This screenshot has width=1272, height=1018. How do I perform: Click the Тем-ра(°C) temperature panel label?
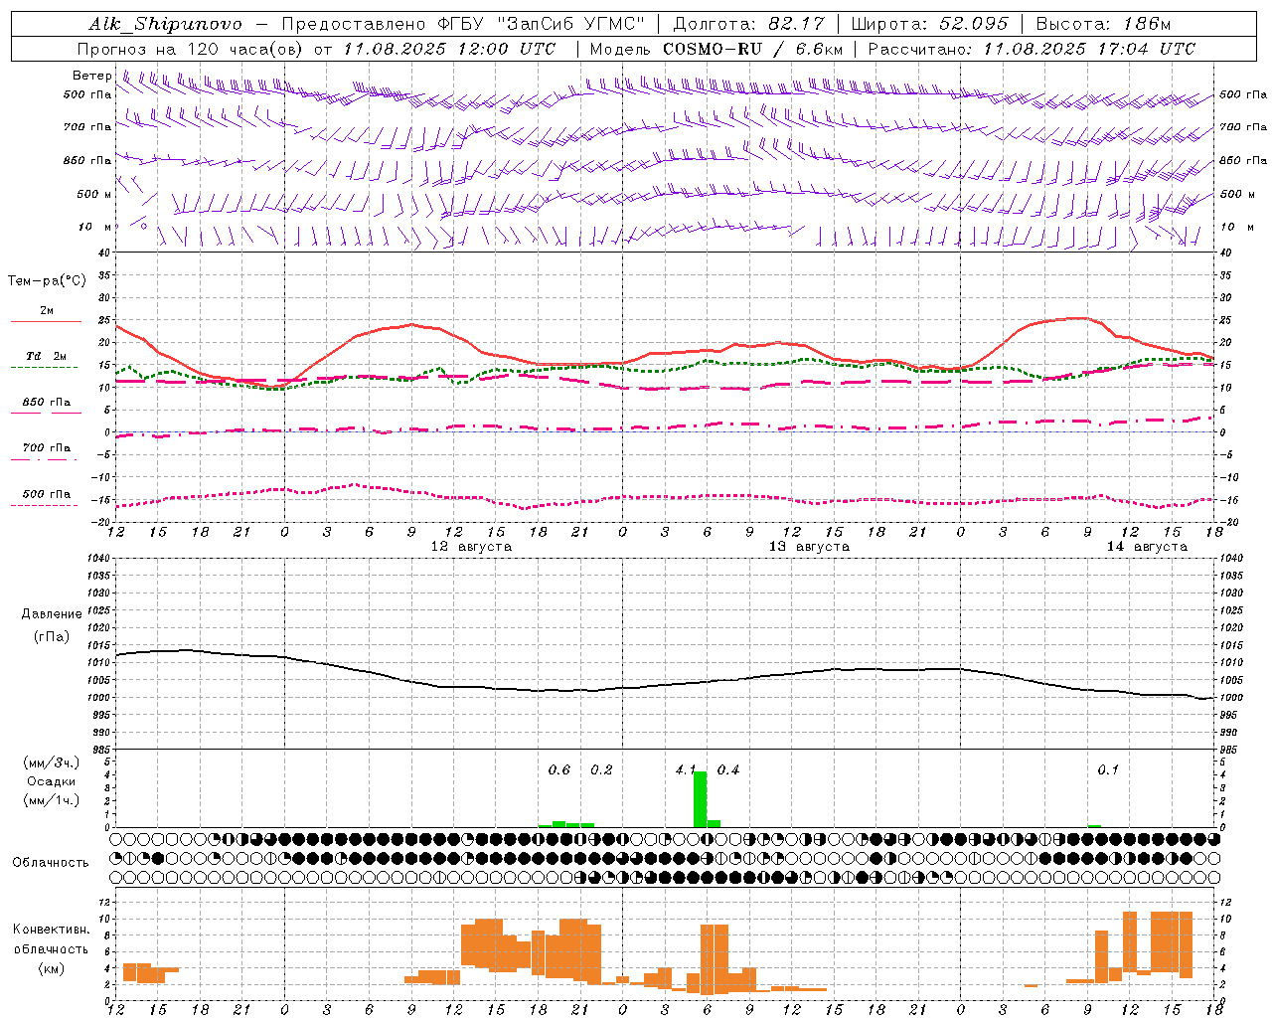coord(47,281)
